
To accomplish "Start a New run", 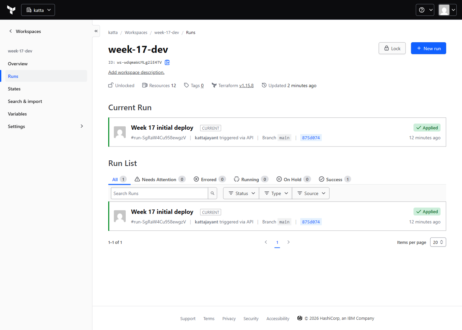I will (428, 48).
